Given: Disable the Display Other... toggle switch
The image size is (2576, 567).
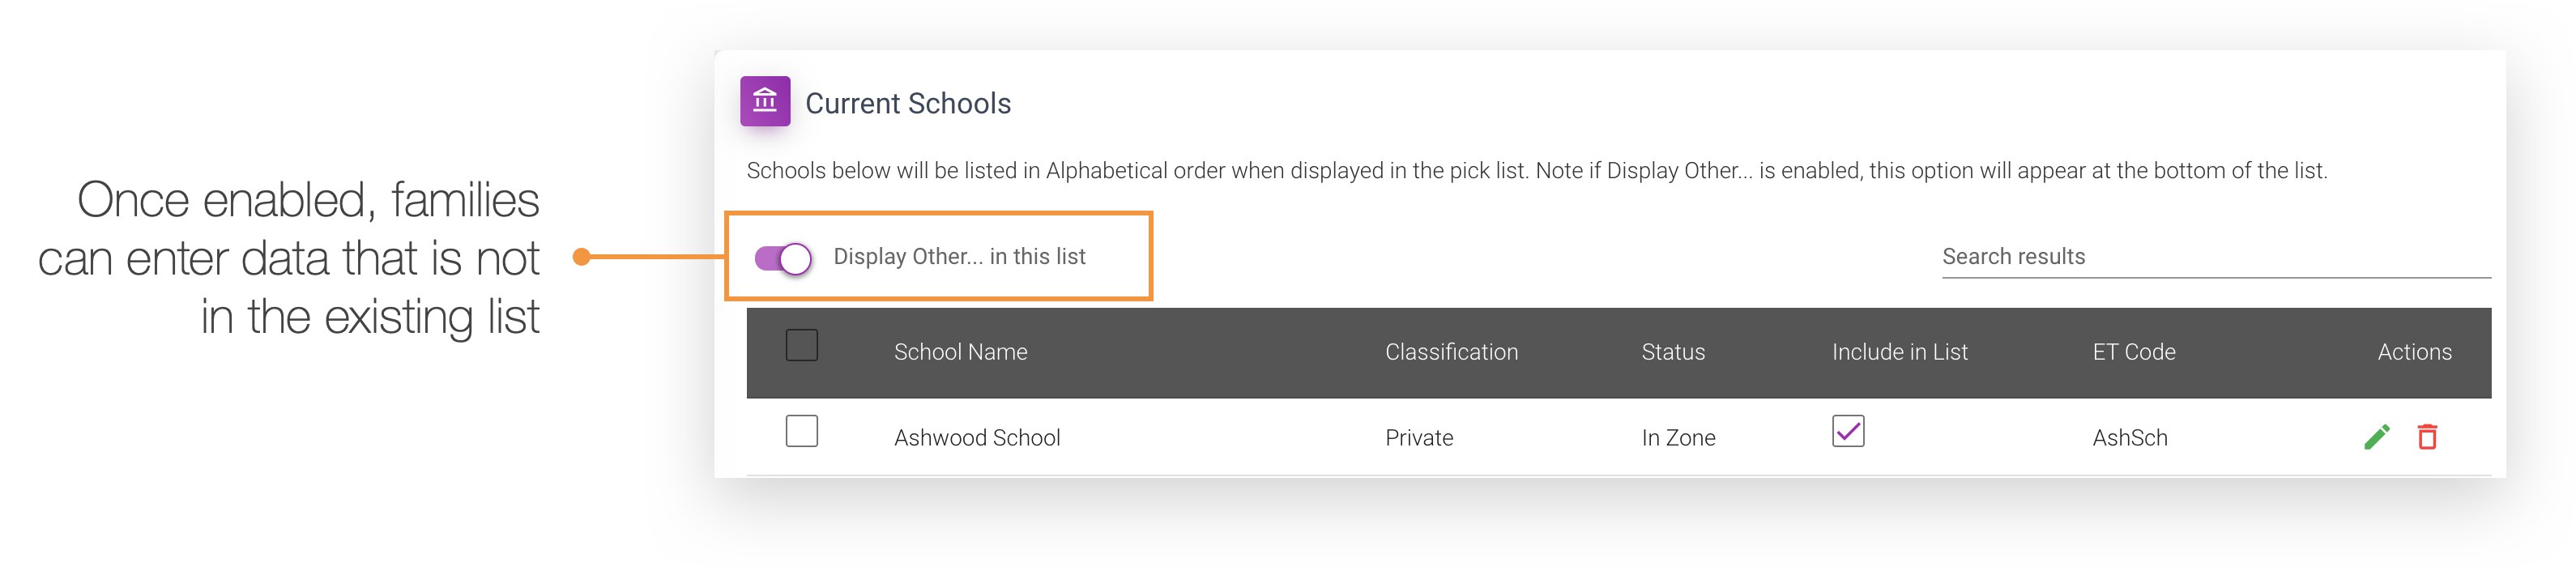Looking at the screenshot, I should [x=784, y=257].
